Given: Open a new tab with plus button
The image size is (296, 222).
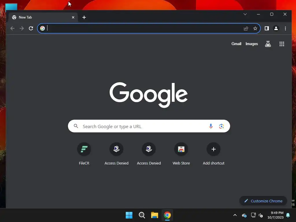Looking at the screenshot, I should click(x=84, y=17).
